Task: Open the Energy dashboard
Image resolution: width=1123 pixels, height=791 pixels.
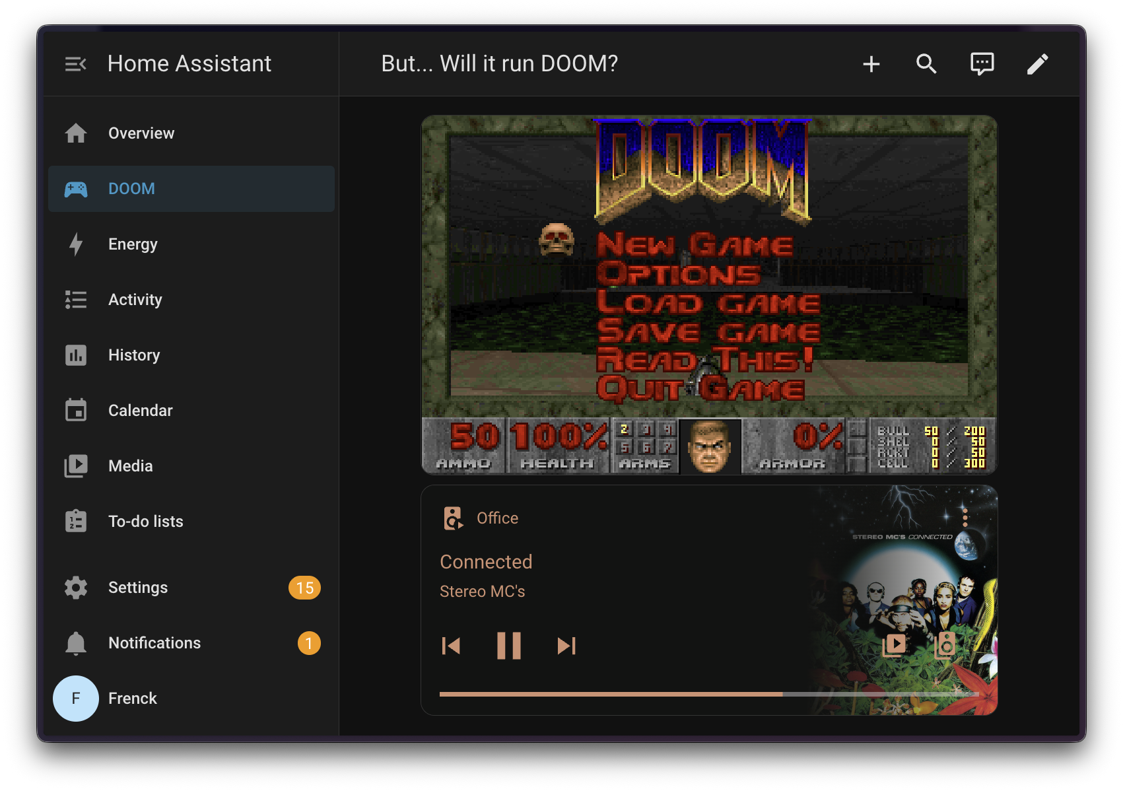Action: point(191,244)
